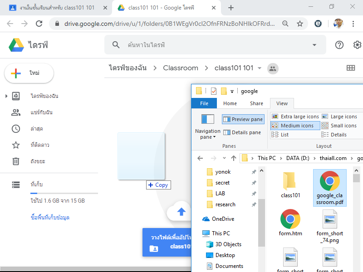Select List layout
363x272 pixels.
pos(280,135)
